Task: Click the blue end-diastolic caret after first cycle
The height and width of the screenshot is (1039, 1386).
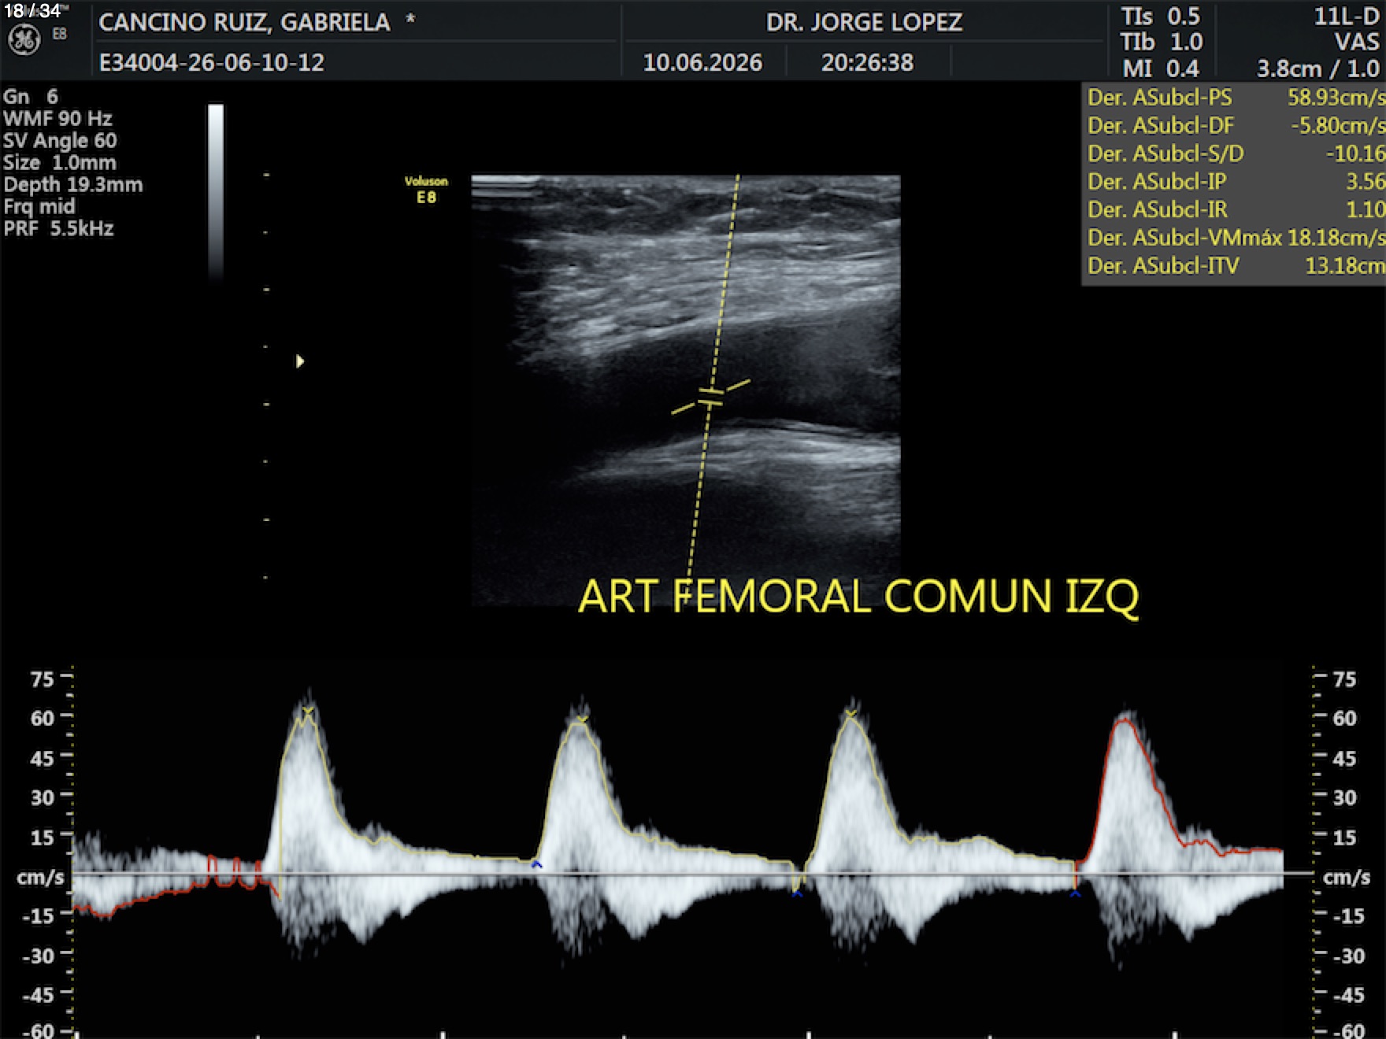Action: click(537, 864)
